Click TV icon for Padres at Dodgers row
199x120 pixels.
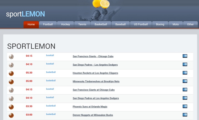pos(185,98)
